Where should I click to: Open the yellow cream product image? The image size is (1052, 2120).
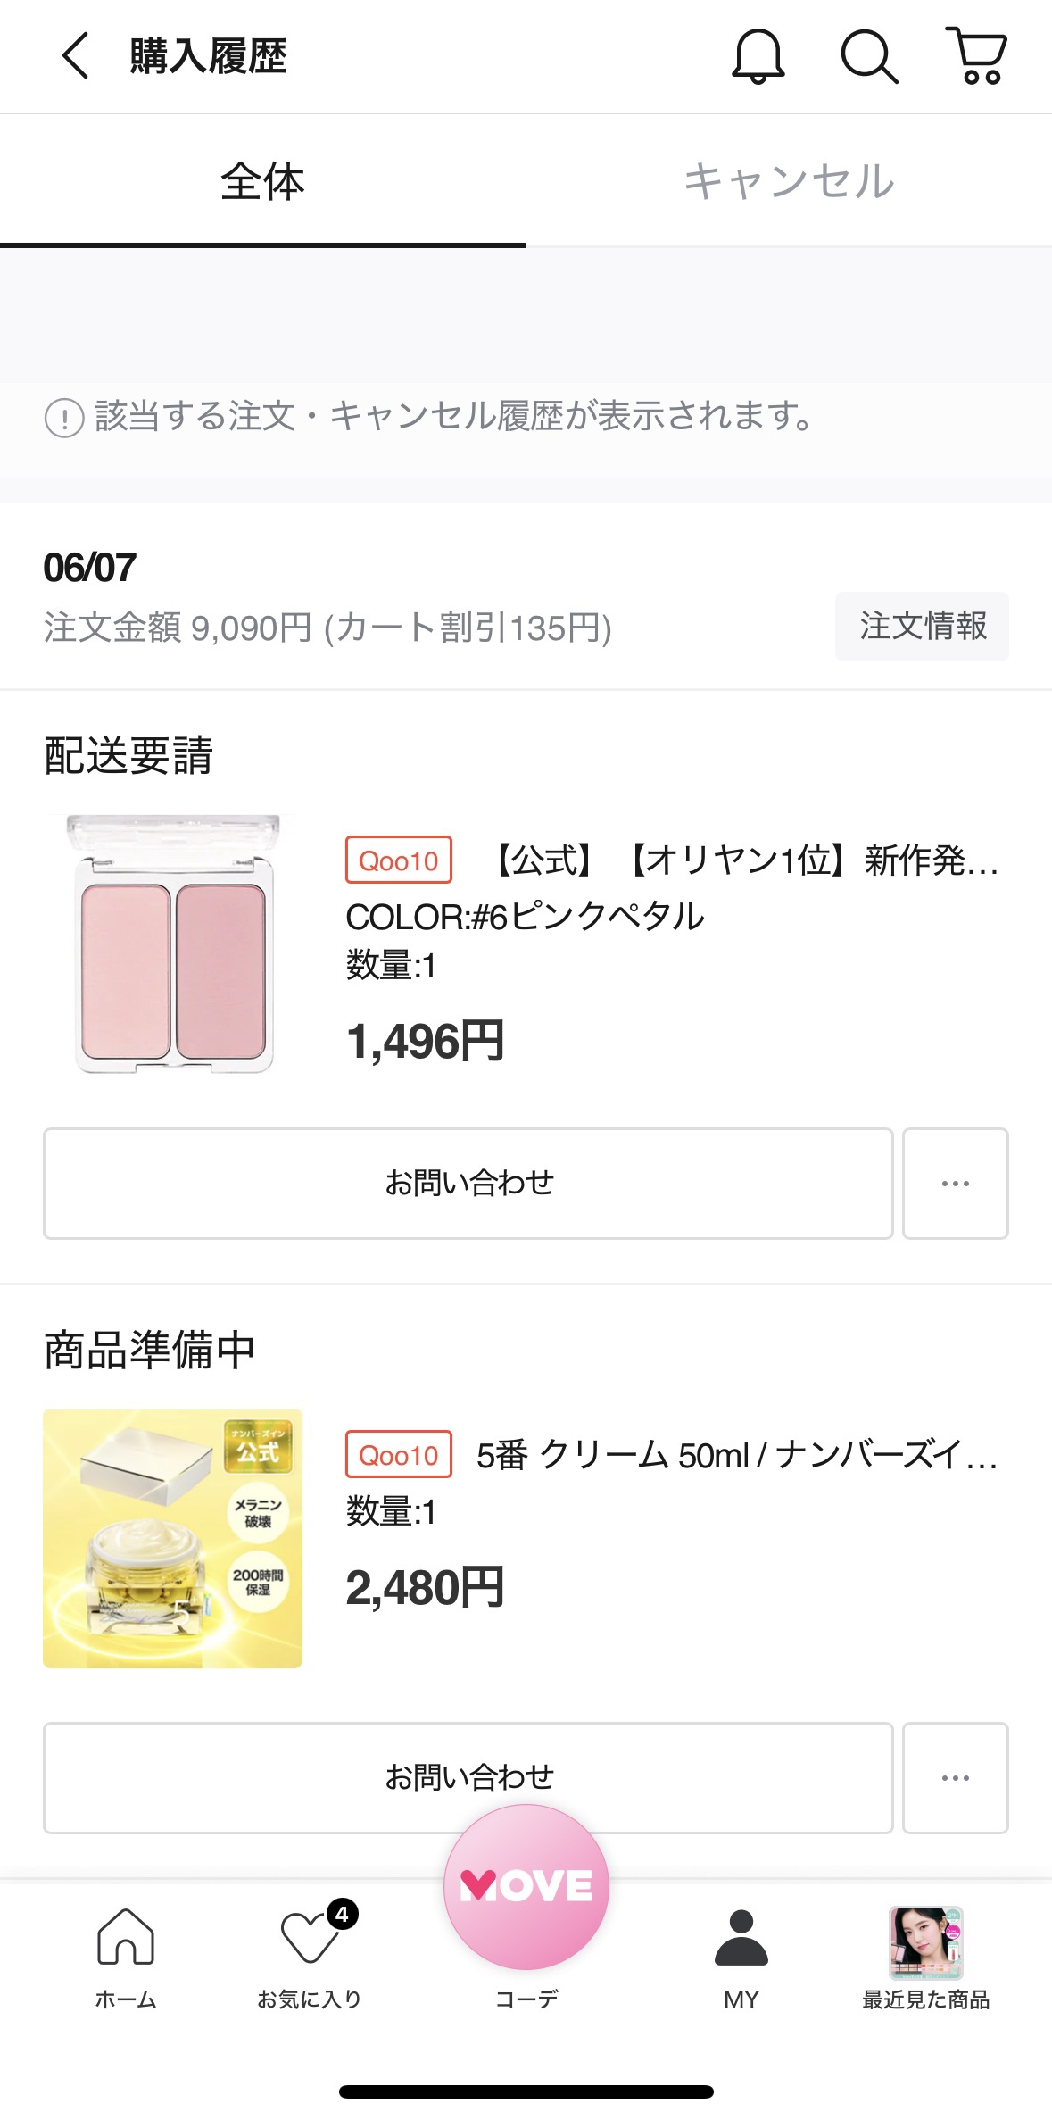173,1539
